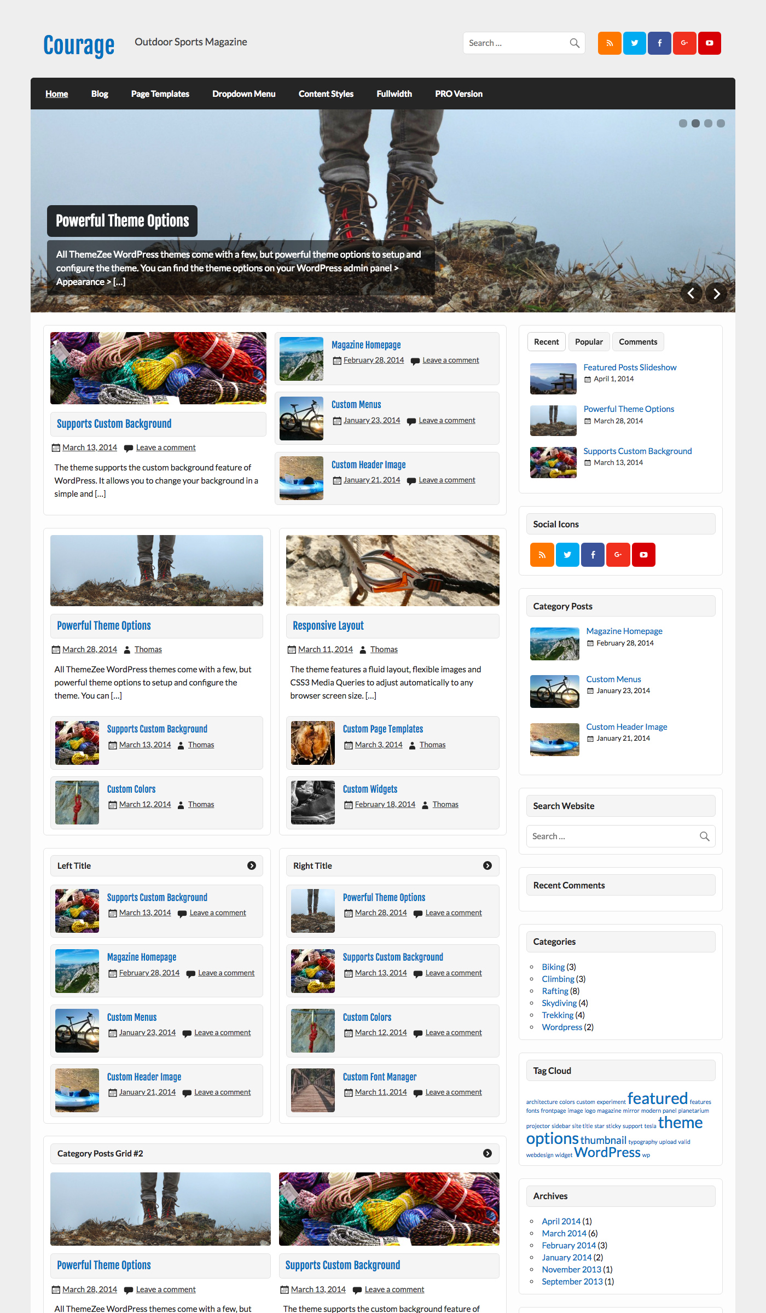Open Content Styles menu item
The width and height of the screenshot is (766, 1313).
326,94
